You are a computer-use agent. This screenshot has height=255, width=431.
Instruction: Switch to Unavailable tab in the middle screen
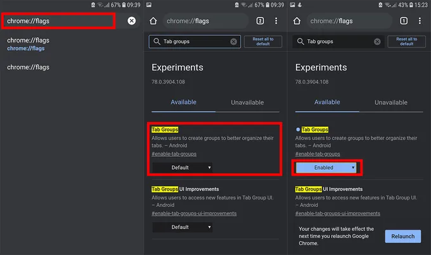pos(247,103)
